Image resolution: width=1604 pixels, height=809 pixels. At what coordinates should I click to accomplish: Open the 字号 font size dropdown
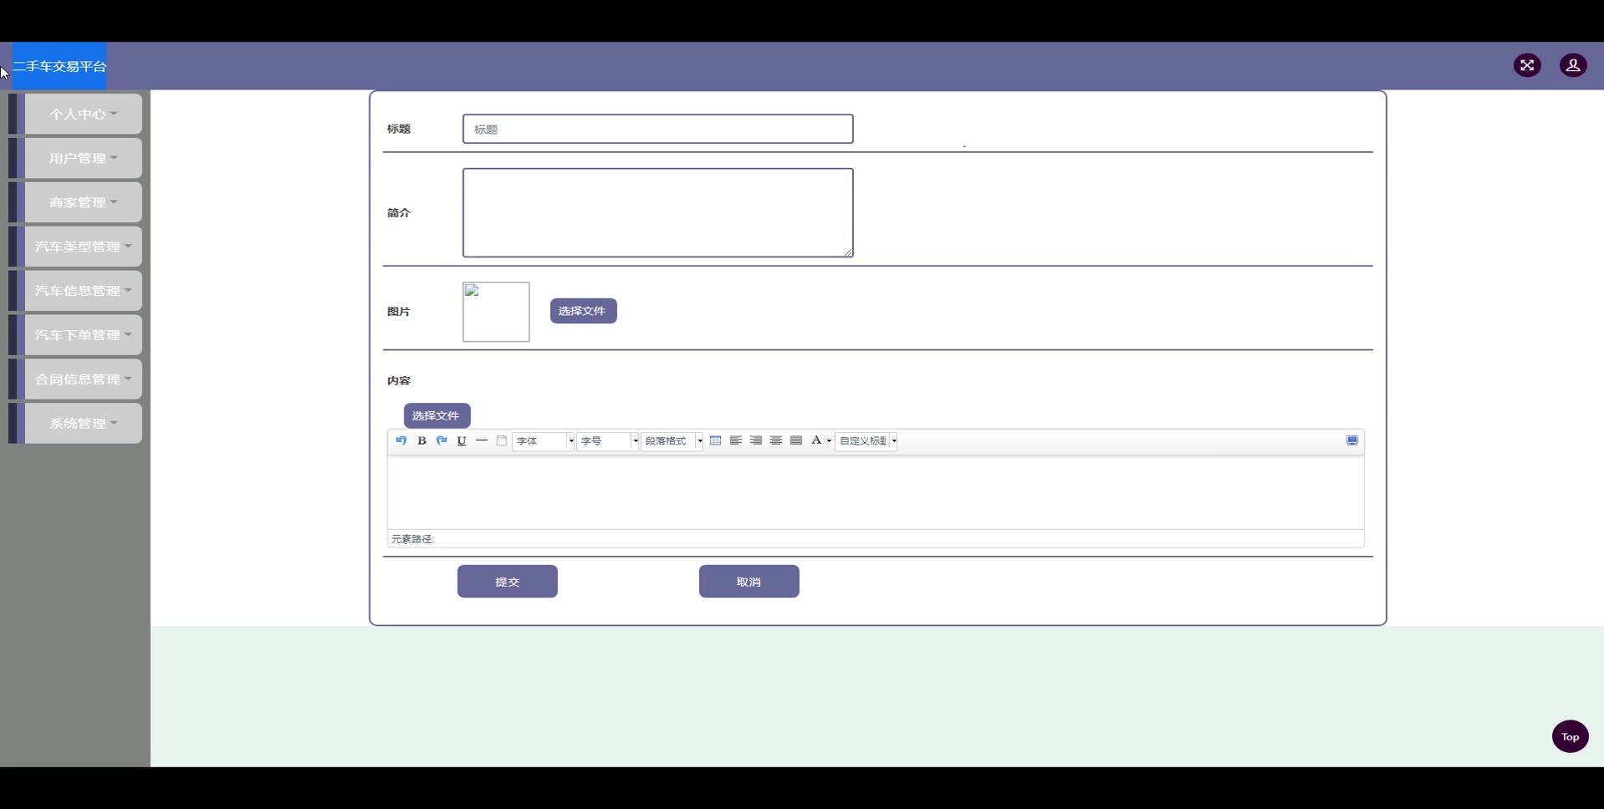(608, 441)
